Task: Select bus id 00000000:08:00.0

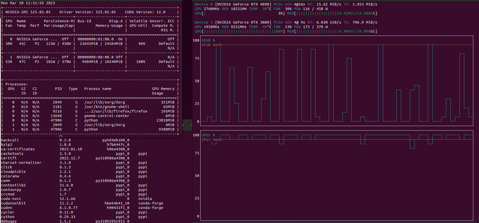Action: [96, 57]
